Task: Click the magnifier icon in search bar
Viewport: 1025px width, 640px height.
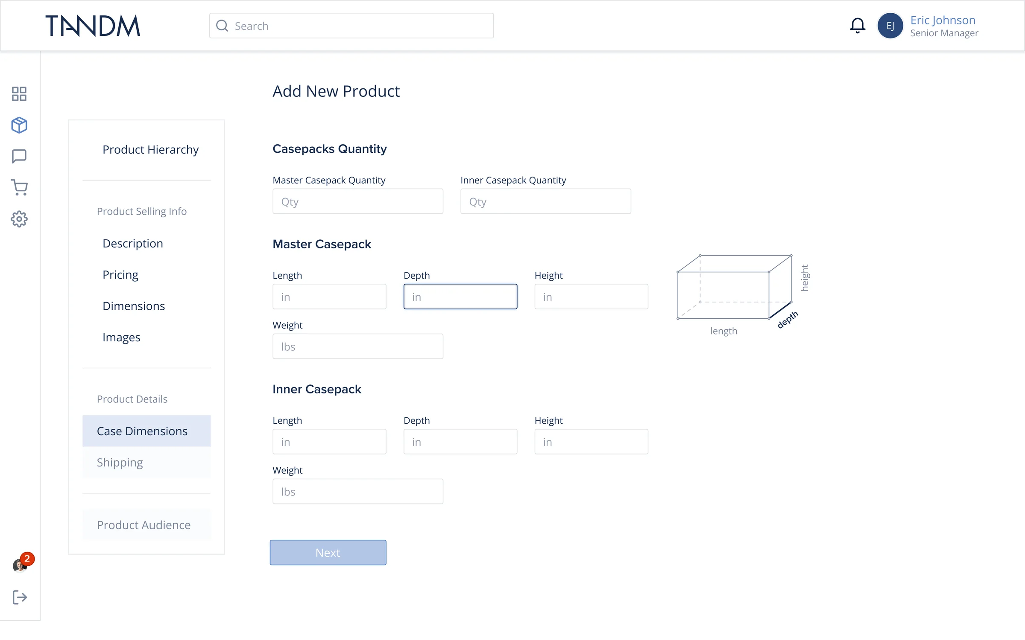Action: point(222,26)
